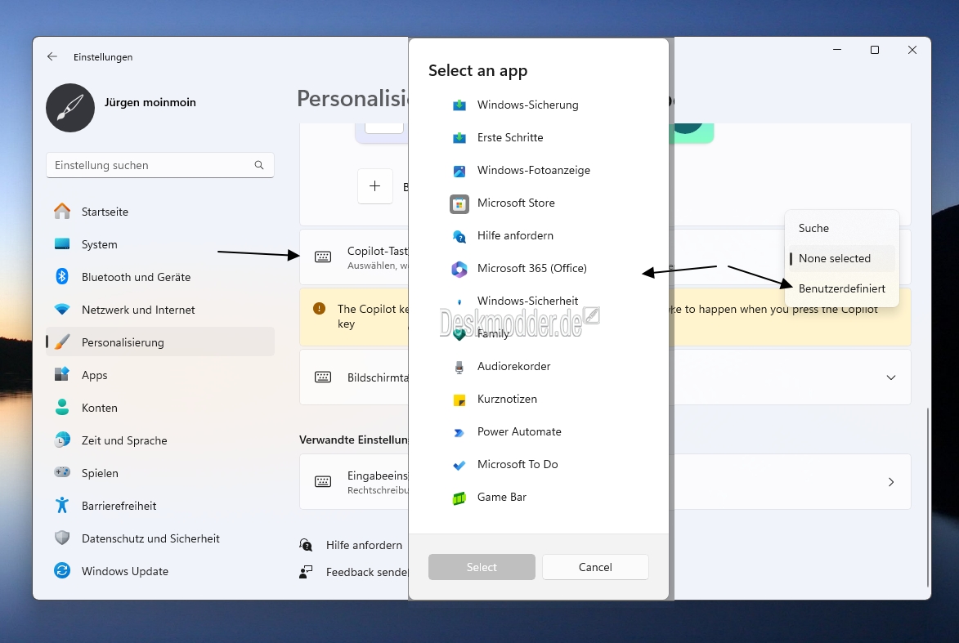The image size is (959, 643).
Task: Choose Benutzerdefiniert option
Action: (841, 288)
